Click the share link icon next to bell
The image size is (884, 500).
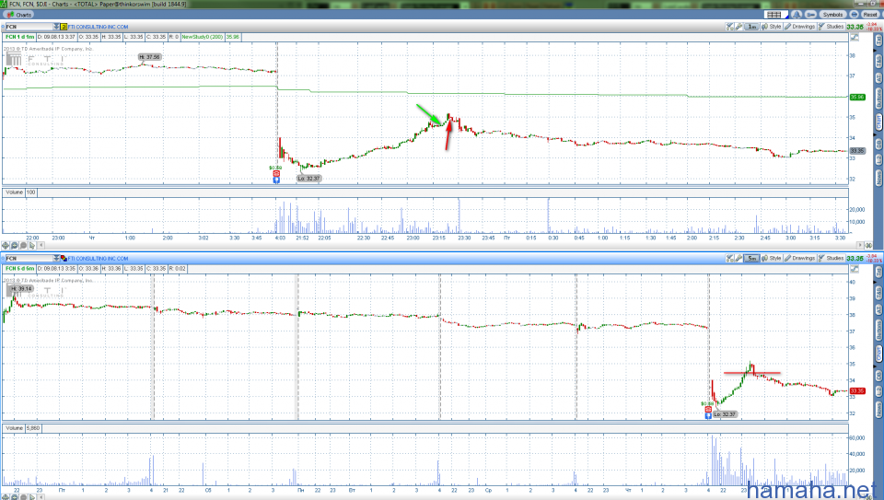810,15
